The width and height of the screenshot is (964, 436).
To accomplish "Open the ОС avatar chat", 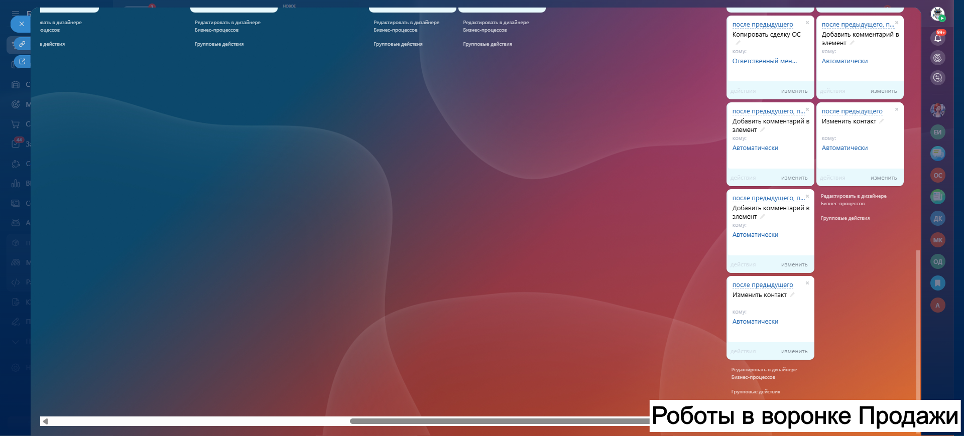I will [x=937, y=175].
